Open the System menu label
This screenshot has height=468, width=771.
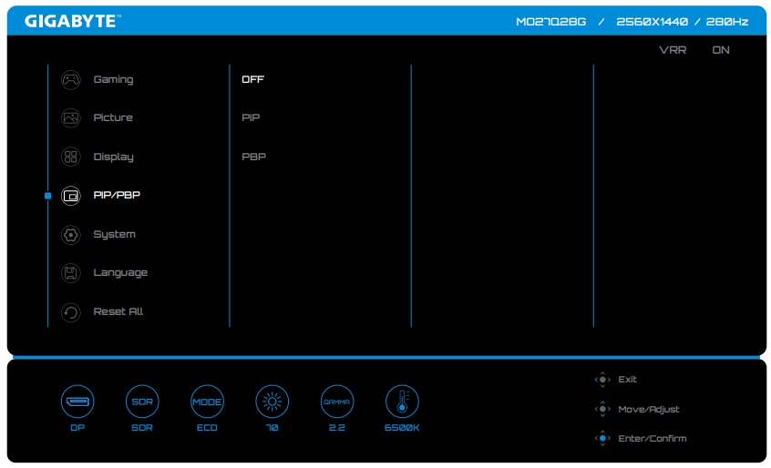[114, 235]
